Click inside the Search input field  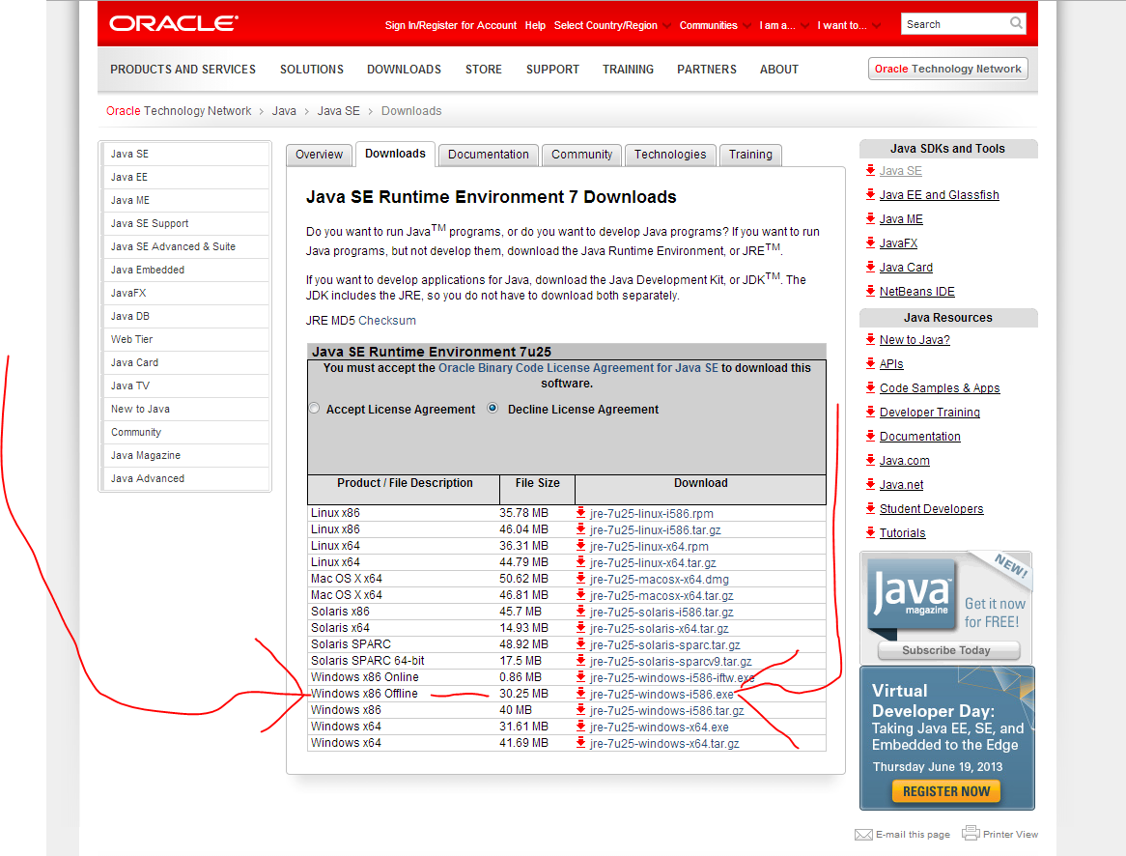click(x=954, y=24)
